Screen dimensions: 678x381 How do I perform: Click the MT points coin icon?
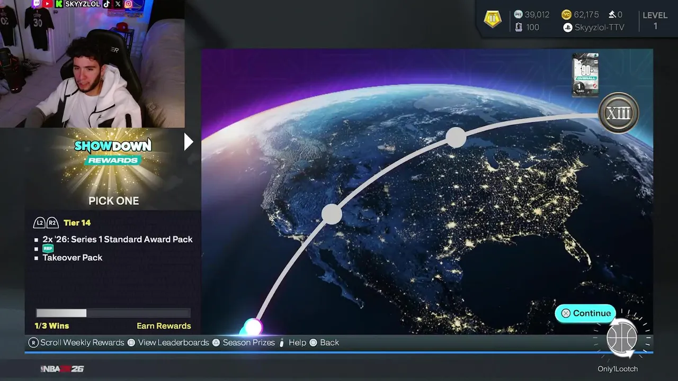click(518, 15)
